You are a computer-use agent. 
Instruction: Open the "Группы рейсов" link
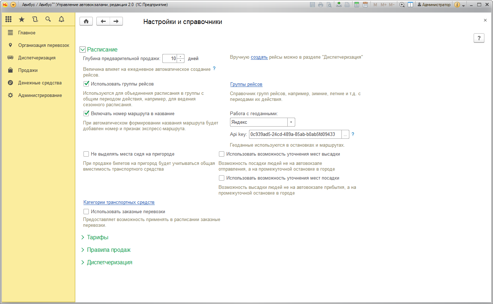(246, 84)
